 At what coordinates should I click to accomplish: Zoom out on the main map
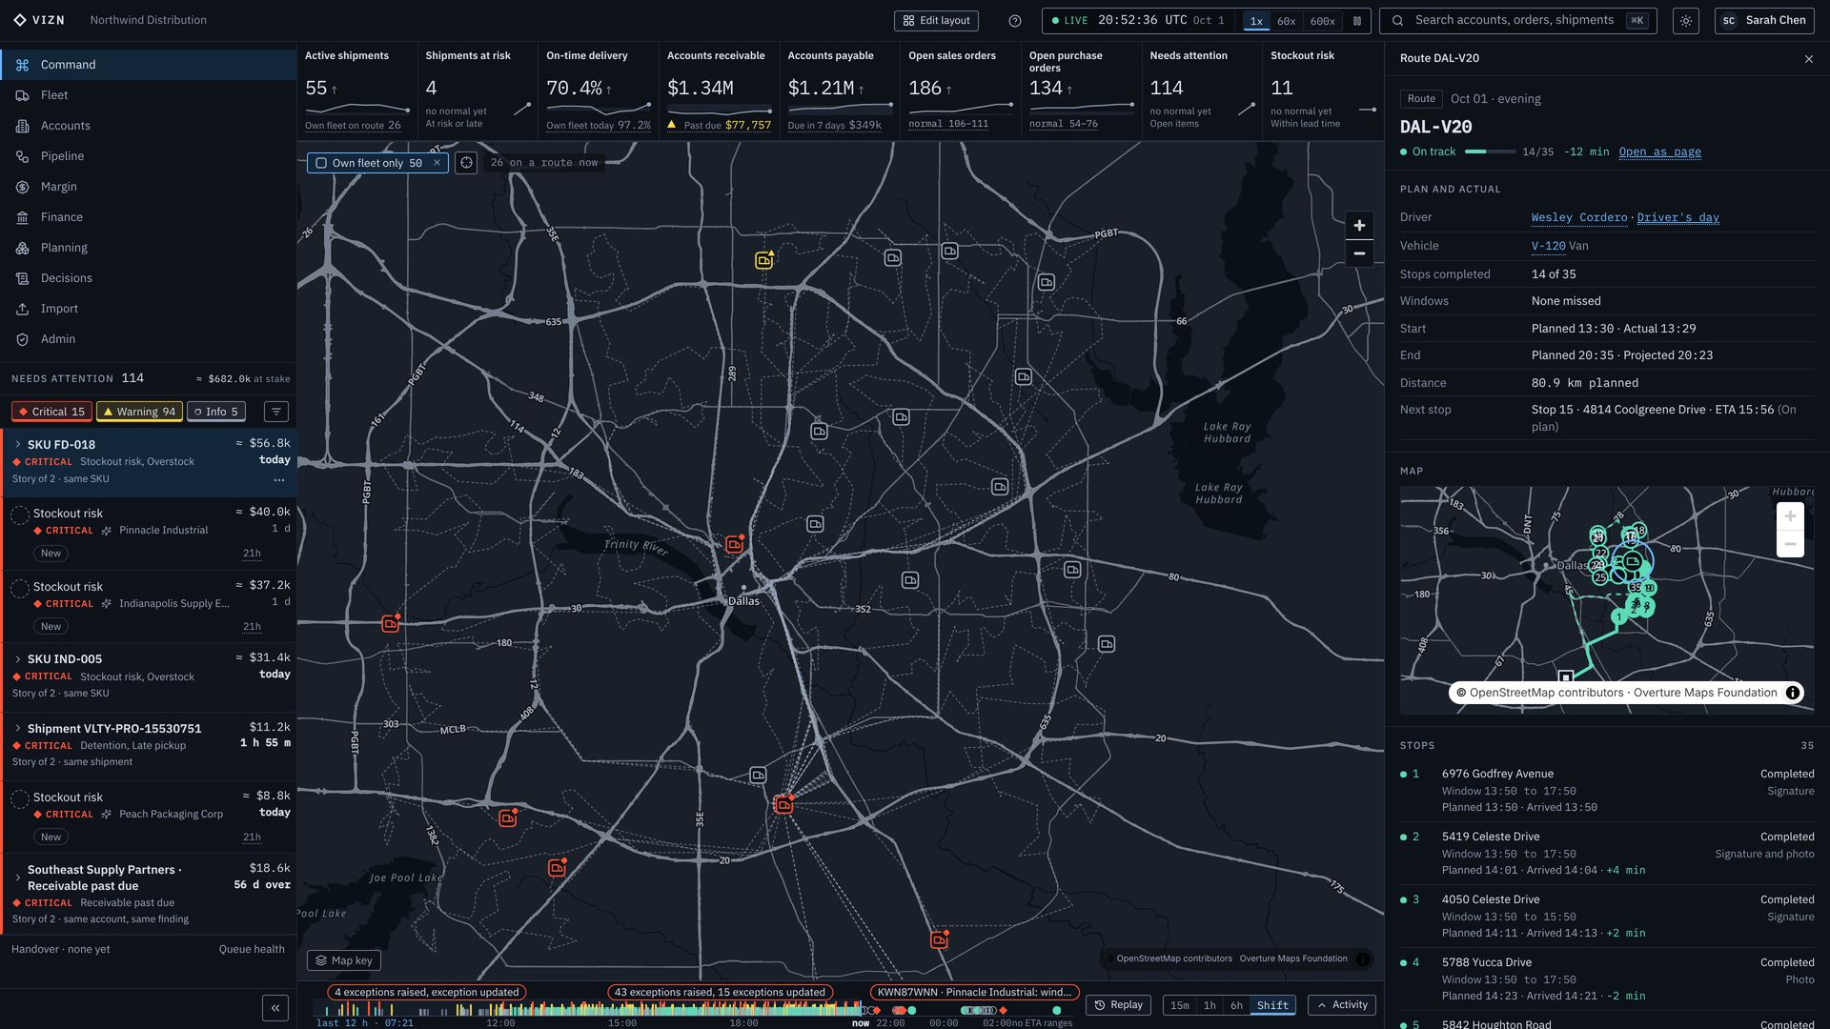coord(1359,253)
